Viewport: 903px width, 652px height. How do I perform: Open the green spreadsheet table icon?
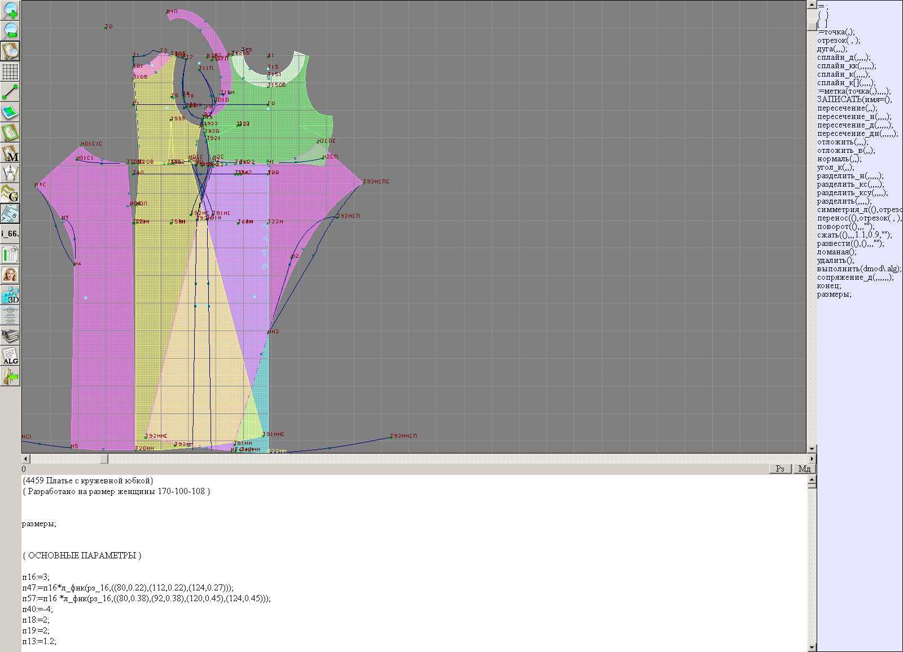tap(10, 254)
